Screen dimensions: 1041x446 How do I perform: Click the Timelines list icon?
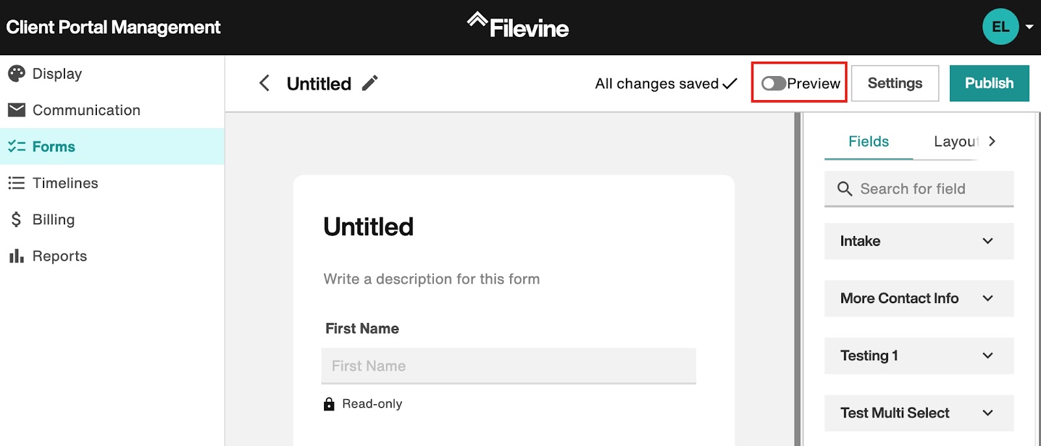click(17, 183)
